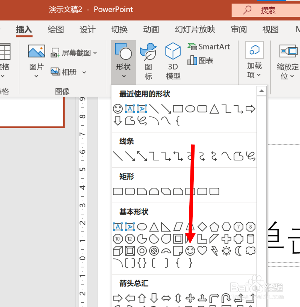Pick the cube shape in Basic Shapes

[x=118, y=251]
